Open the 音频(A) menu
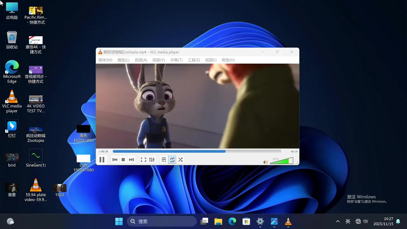Viewport: 407px width, 229px height. pos(141,60)
